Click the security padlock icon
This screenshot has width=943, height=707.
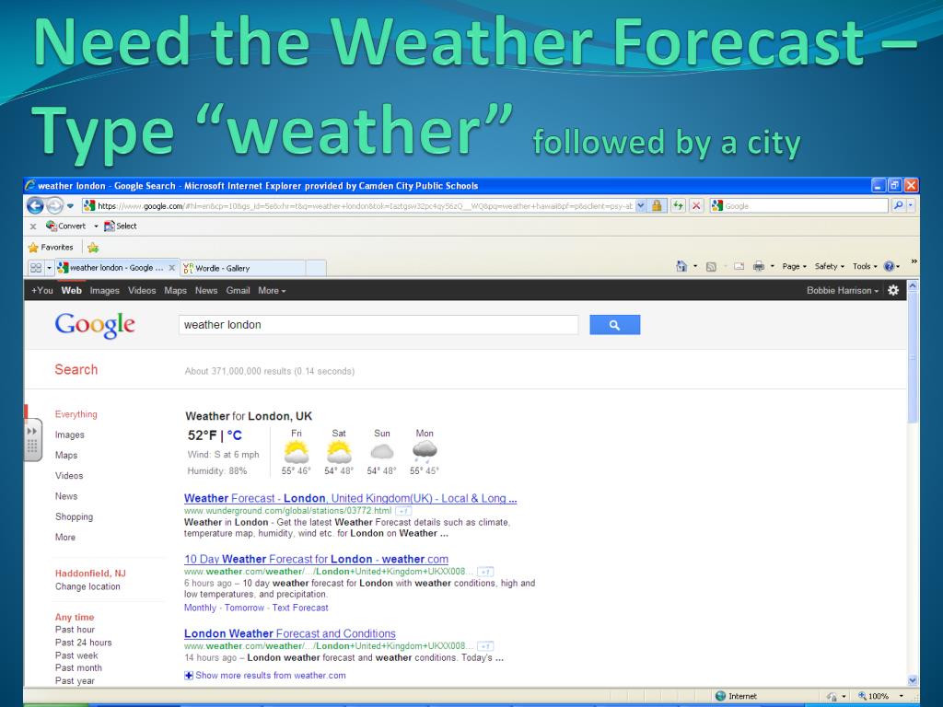(x=657, y=206)
